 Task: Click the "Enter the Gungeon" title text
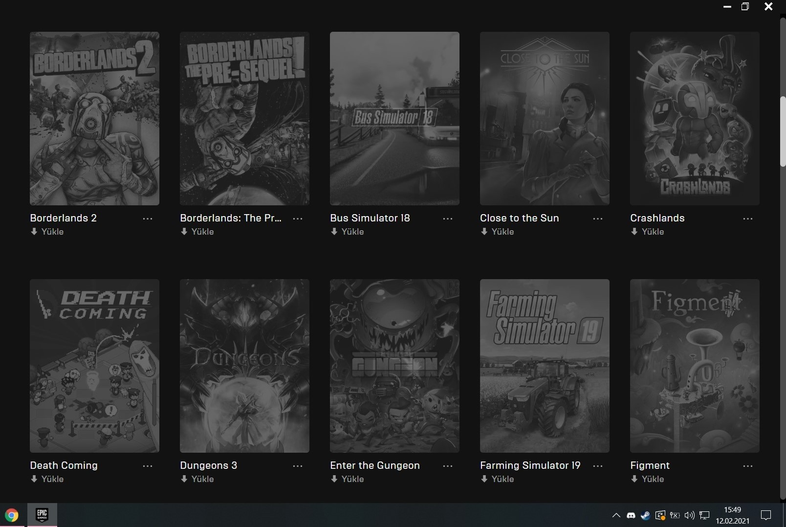point(375,465)
